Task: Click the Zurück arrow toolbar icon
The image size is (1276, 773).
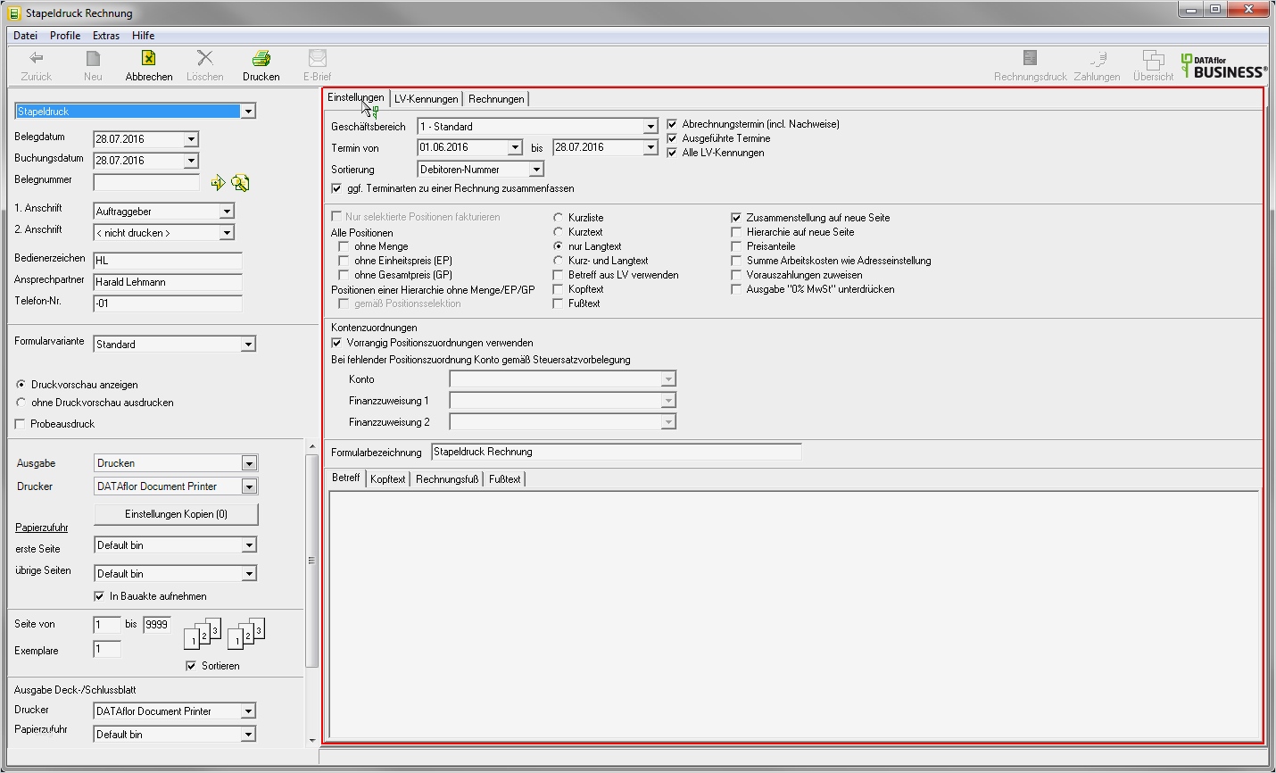Action: (x=37, y=59)
